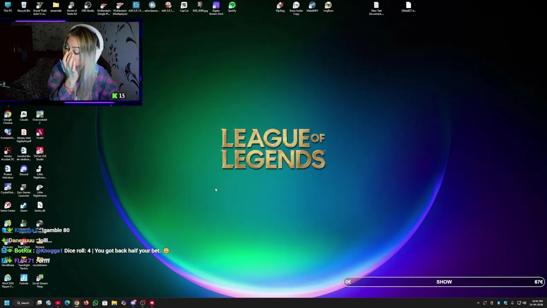Open Discord desktop shortcut
Image resolution: width=547 pixels, height=308 pixels.
(x=24, y=171)
